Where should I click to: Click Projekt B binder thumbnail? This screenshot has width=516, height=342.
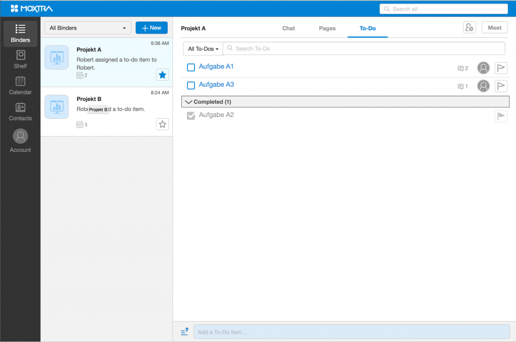pyautogui.click(x=56, y=107)
